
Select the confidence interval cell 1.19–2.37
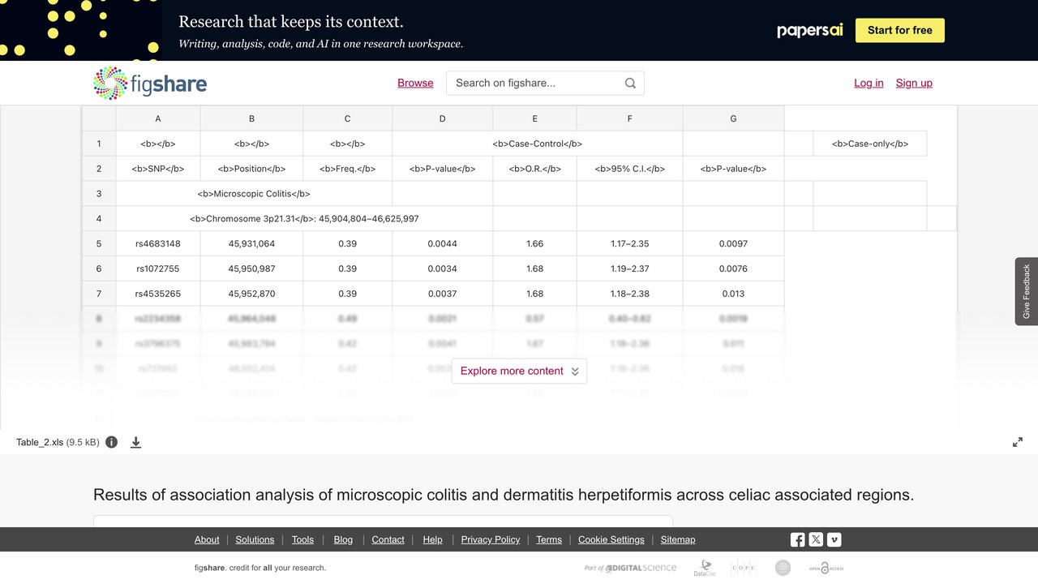click(x=629, y=268)
